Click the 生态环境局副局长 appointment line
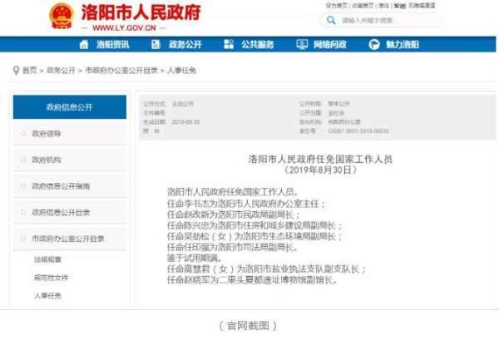 tap(254, 236)
